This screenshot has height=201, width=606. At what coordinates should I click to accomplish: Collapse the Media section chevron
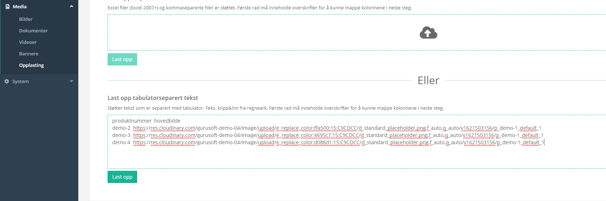pyautogui.click(x=71, y=6)
